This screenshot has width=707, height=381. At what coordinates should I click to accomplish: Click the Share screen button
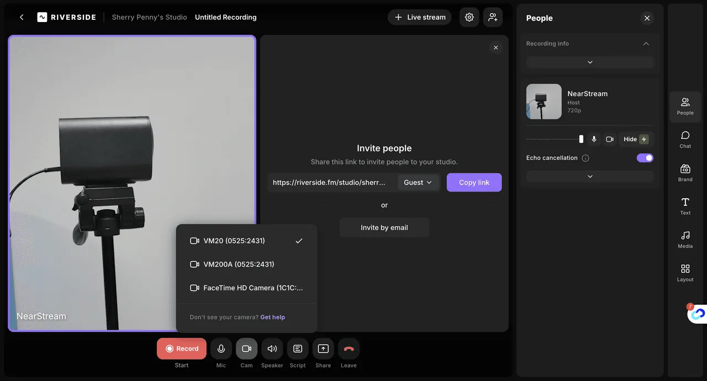click(323, 348)
